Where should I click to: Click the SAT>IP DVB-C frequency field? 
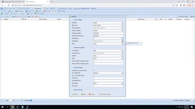(x=108, y=61)
